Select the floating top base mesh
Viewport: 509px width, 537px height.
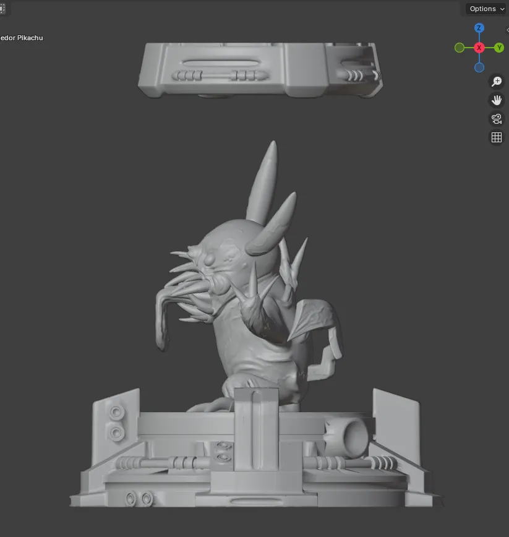coord(260,70)
